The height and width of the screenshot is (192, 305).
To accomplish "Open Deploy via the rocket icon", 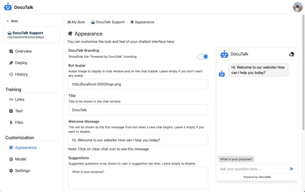I will point(11,63).
